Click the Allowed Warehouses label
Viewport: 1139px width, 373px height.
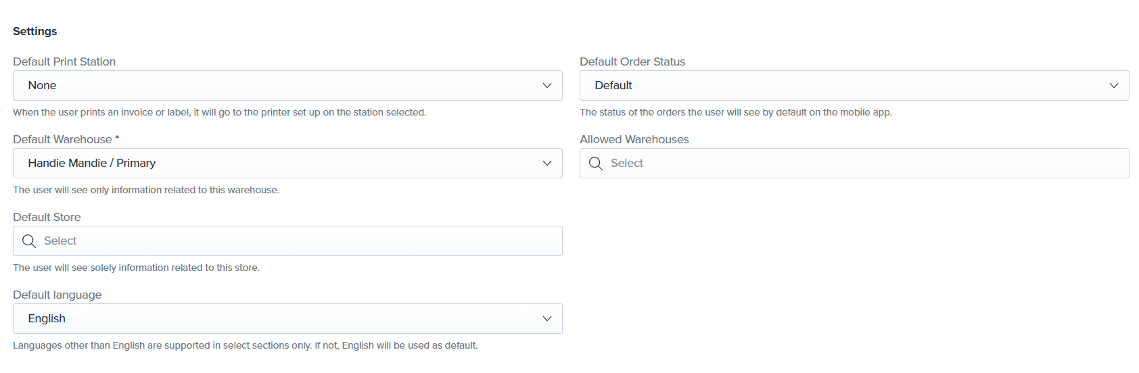click(634, 139)
